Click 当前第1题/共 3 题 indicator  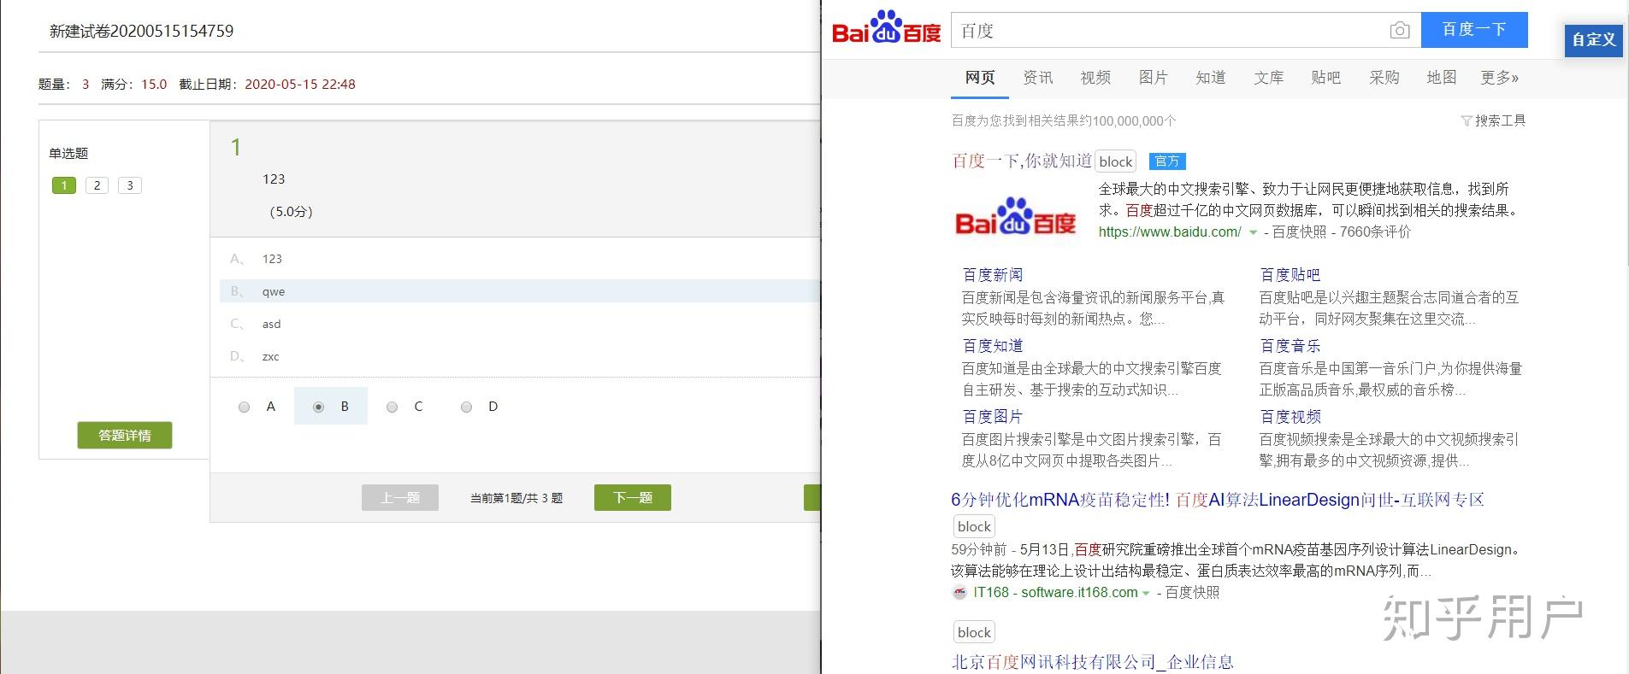(x=516, y=498)
